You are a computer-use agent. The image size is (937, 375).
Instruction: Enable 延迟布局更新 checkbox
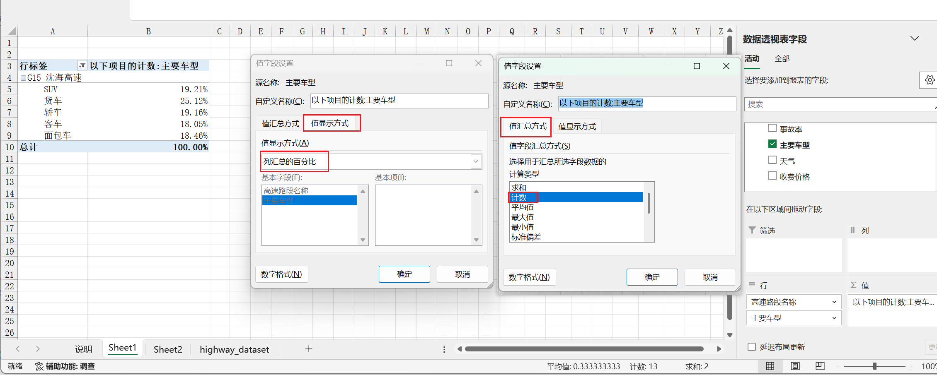[752, 347]
